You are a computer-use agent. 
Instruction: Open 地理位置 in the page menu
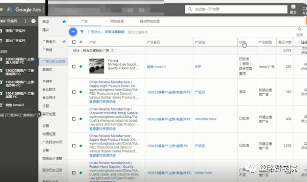coord(49,134)
